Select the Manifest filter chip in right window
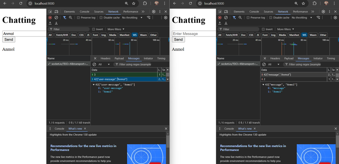339x164 pixels. [x=294, y=35]
